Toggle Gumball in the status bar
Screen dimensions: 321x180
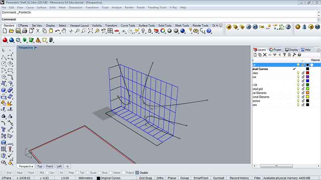[218, 178]
